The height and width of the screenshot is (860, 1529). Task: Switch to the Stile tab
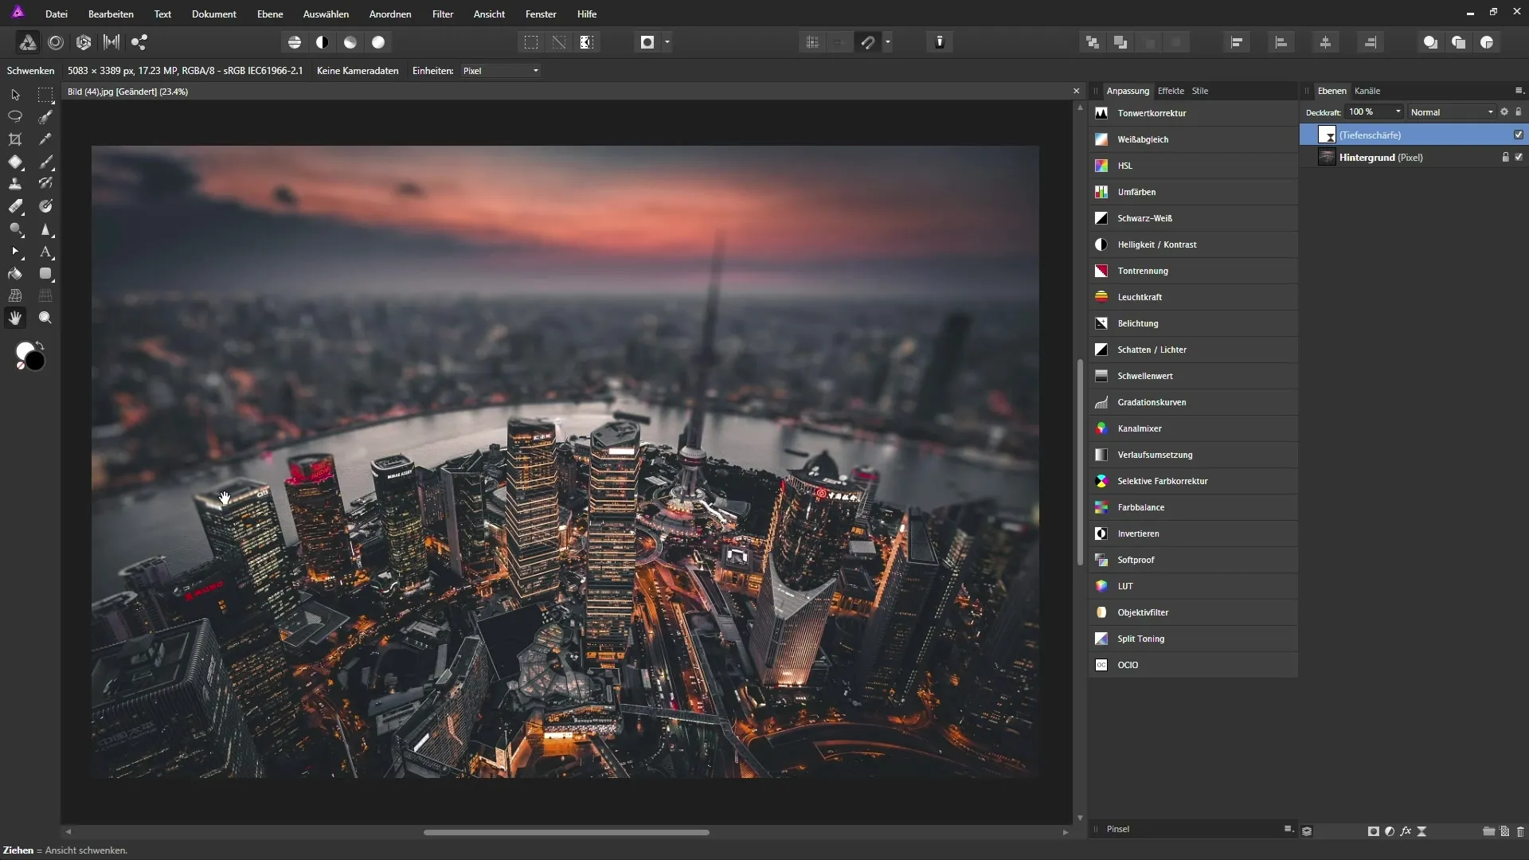point(1200,91)
